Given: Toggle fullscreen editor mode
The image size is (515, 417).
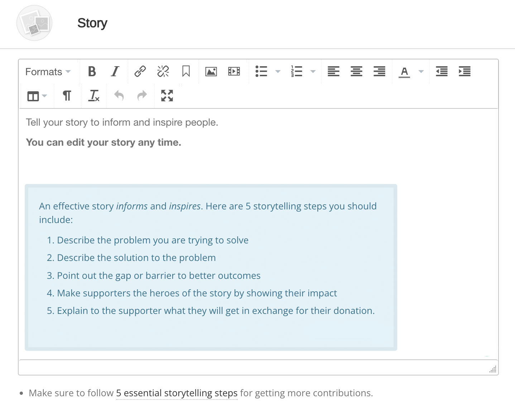Looking at the screenshot, I should pos(167,96).
